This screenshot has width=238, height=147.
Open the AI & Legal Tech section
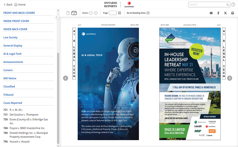click(12, 54)
